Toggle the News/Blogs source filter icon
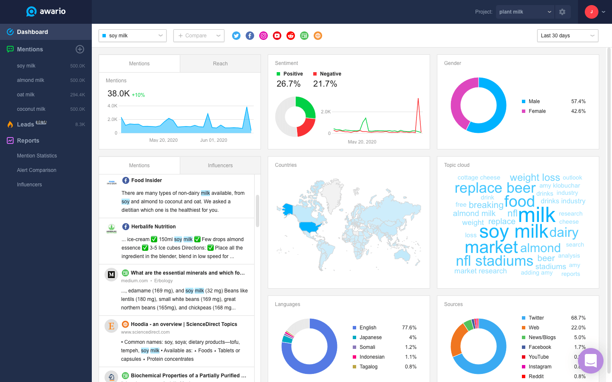 (304, 36)
